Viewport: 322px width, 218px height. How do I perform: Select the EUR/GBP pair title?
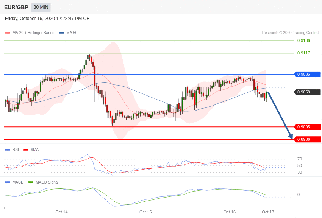tap(16, 8)
